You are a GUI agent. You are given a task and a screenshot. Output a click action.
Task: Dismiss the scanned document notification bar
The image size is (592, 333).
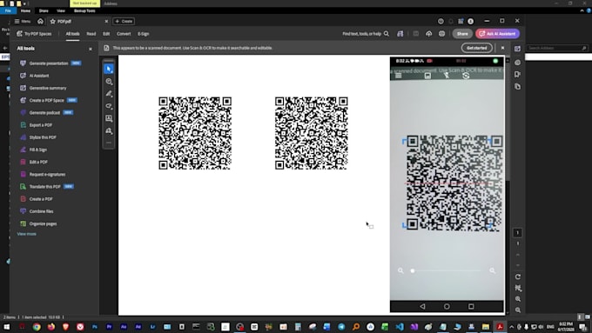point(502,48)
